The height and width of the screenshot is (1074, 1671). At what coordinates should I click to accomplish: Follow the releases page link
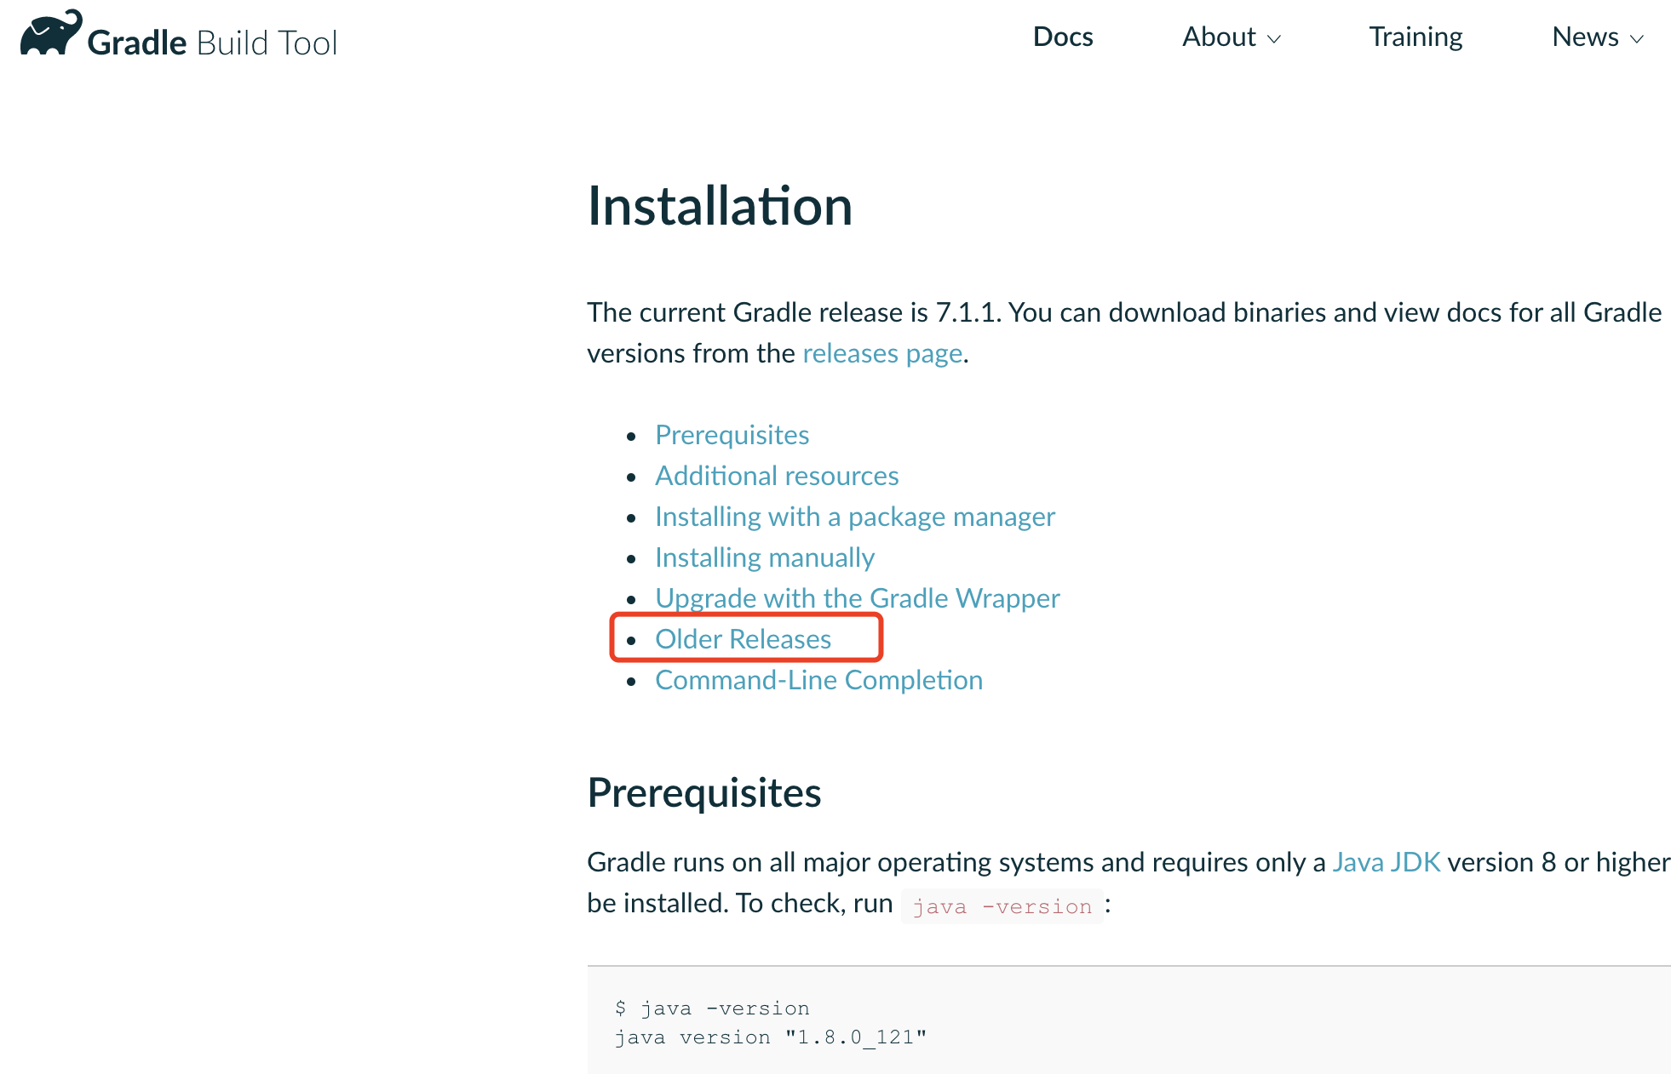coord(881,353)
